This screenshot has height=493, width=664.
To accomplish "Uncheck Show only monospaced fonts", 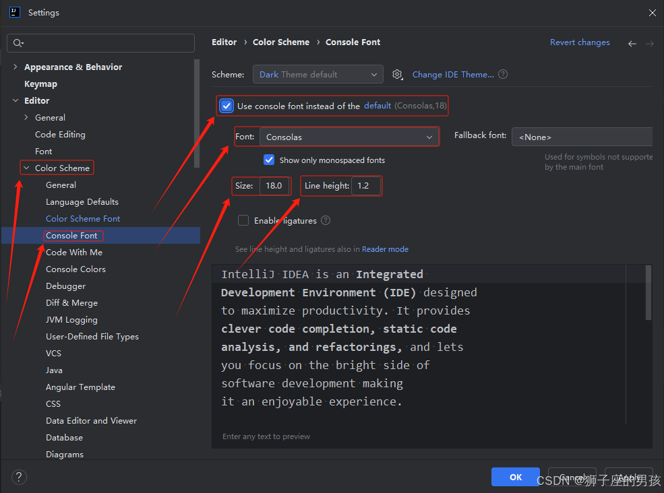I will pos(269,160).
